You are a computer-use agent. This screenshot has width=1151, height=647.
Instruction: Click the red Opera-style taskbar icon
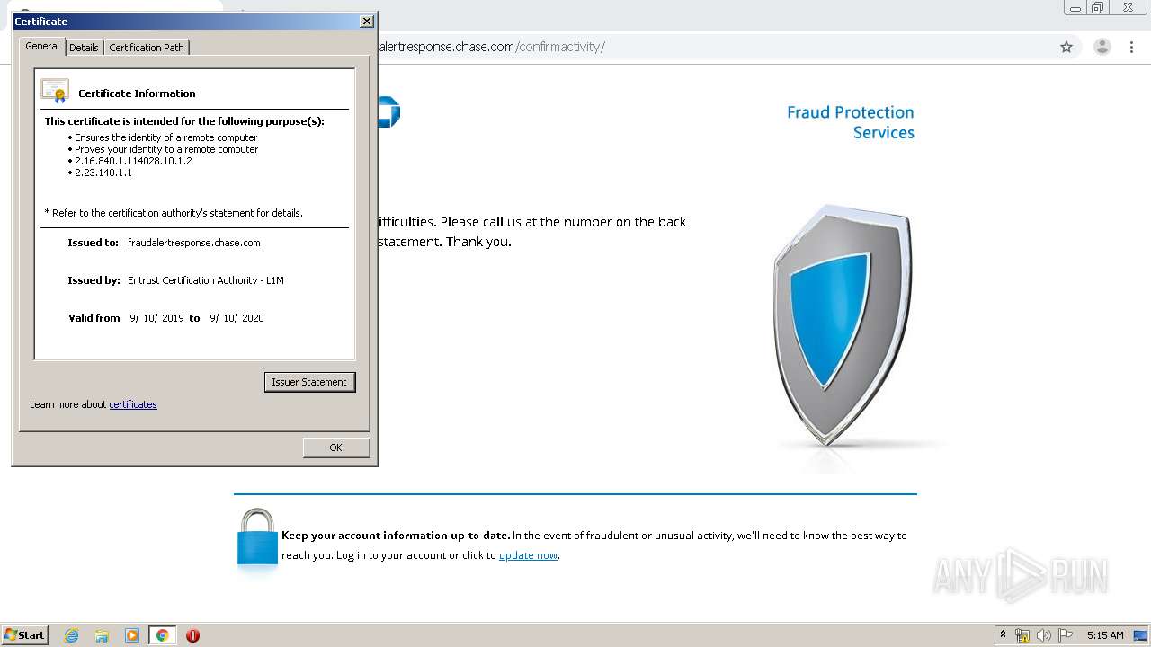(192, 635)
